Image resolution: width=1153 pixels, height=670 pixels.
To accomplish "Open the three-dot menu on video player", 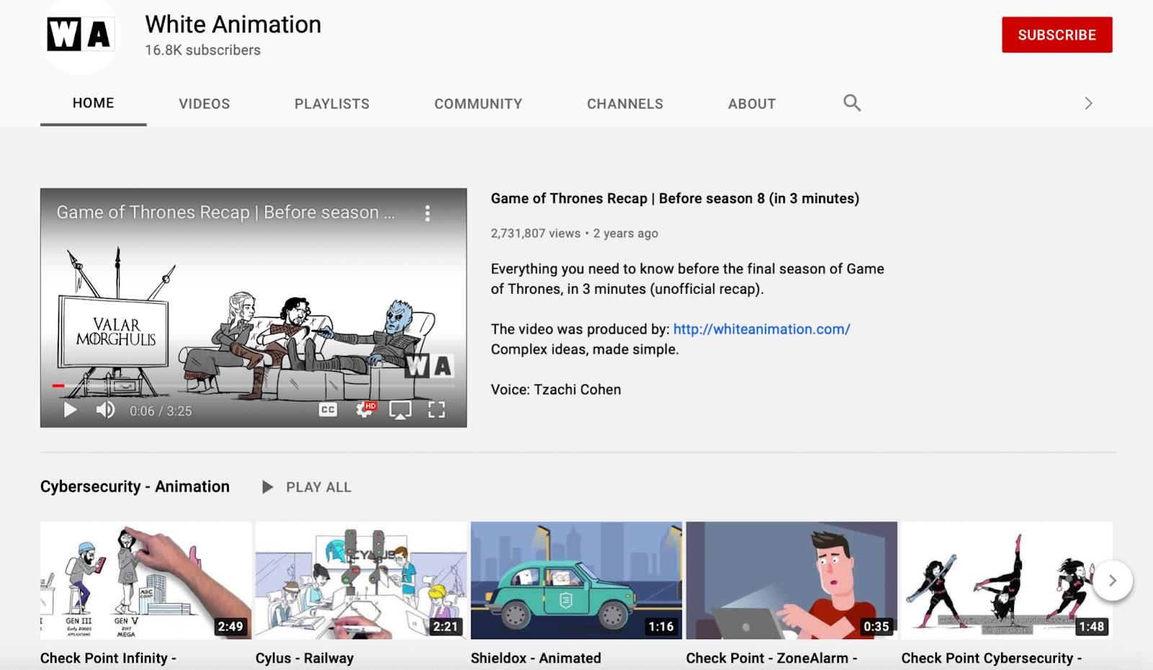I will pyautogui.click(x=427, y=213).
